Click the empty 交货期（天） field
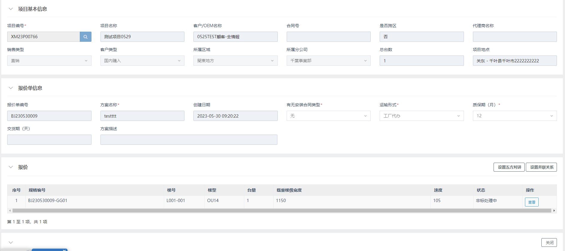The width and height of the screenshot is (565, 251). [49, 140]
